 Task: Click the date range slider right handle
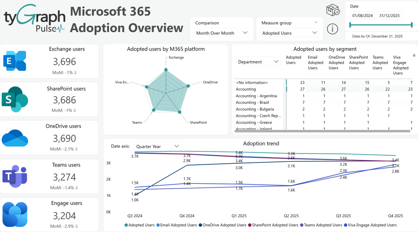coord(412,25)
